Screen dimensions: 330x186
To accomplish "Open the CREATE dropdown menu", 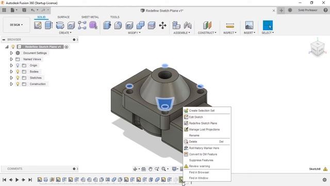I will point(65,33).
